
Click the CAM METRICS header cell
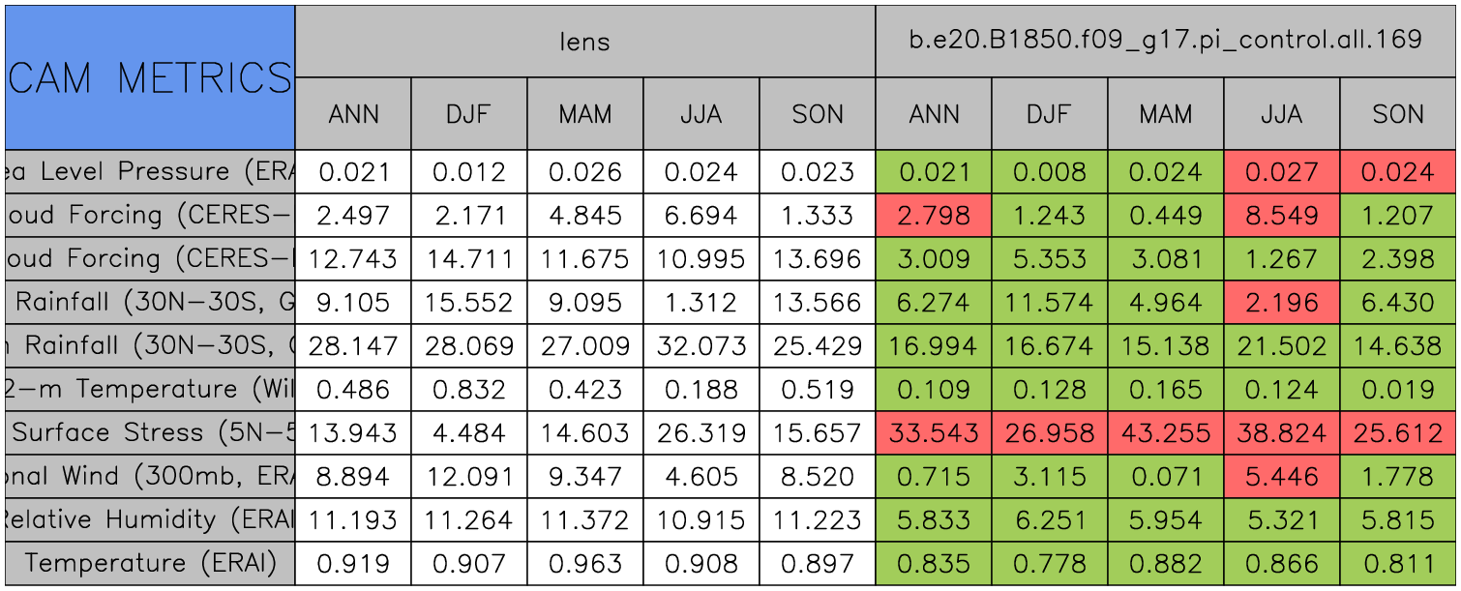150,77
